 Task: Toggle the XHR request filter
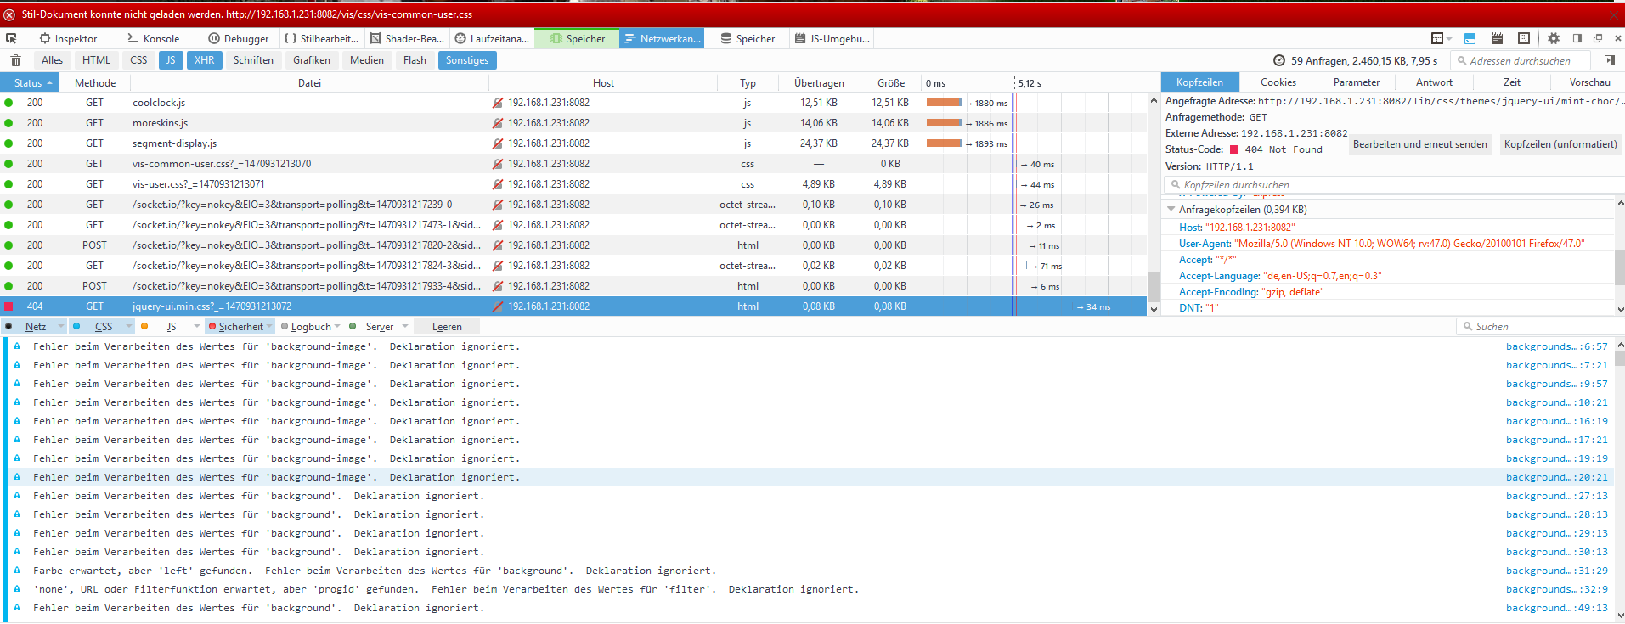pyautogui.click(x=204, y=60)
